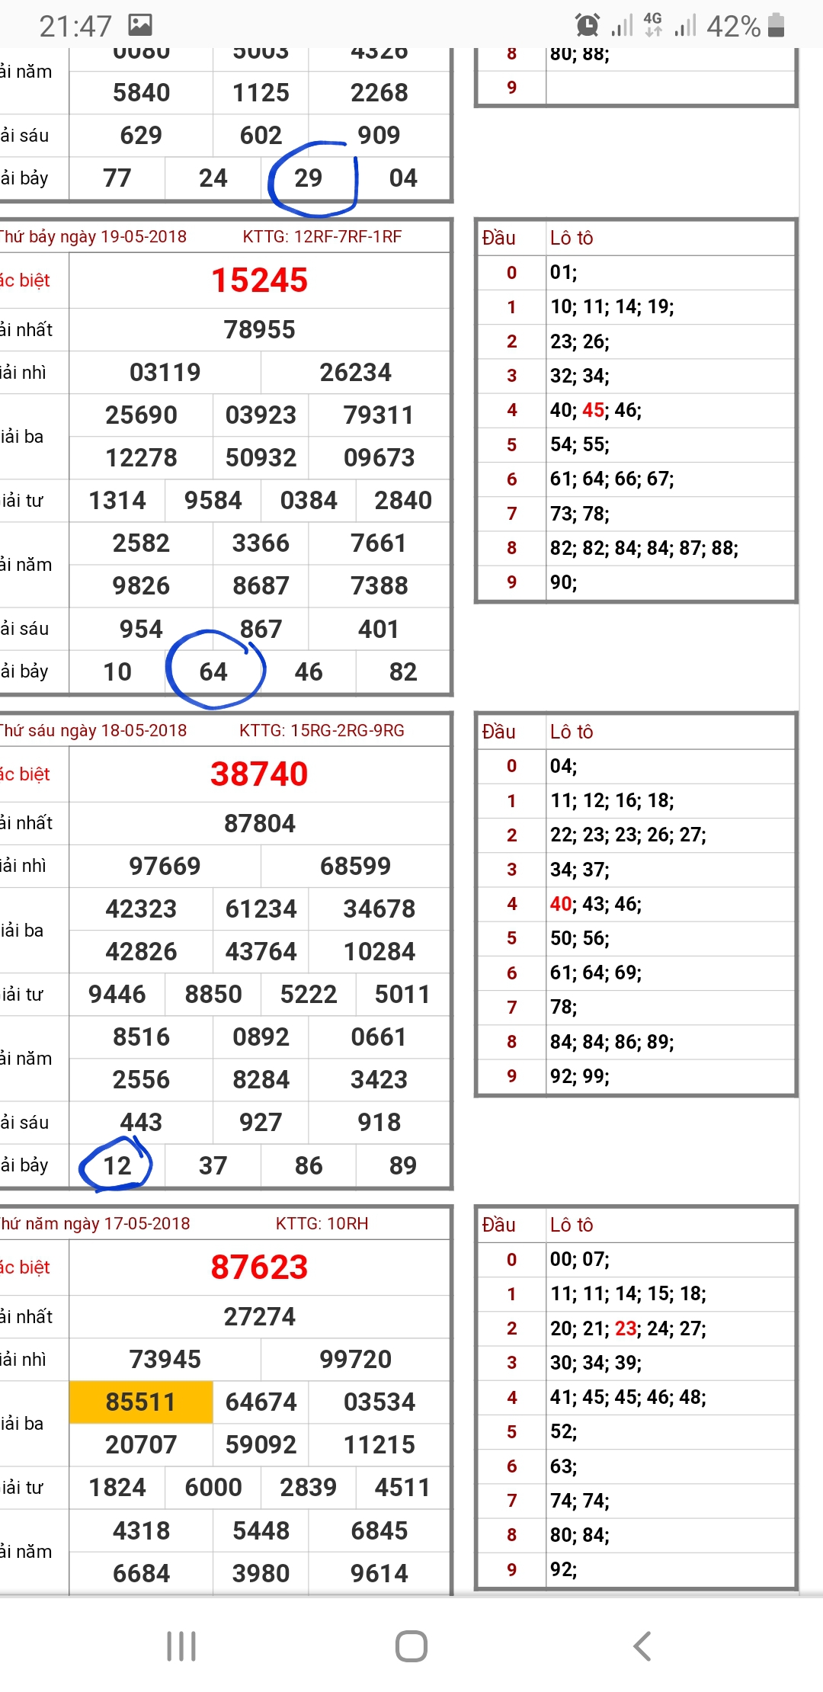This screenshot has height=1692, width=823.
Task: Tap fifth prize number 3366
Action: coord(261,543)
